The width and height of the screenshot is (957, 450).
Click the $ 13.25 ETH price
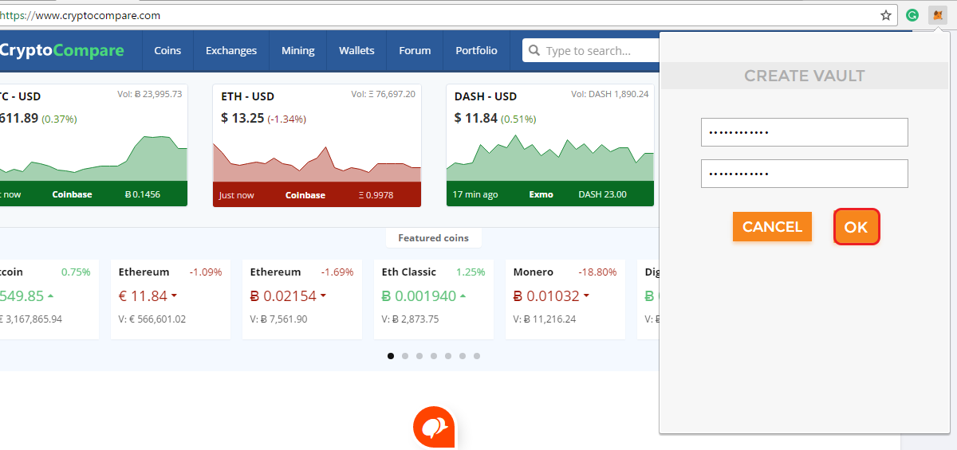(x=242, y=118)
